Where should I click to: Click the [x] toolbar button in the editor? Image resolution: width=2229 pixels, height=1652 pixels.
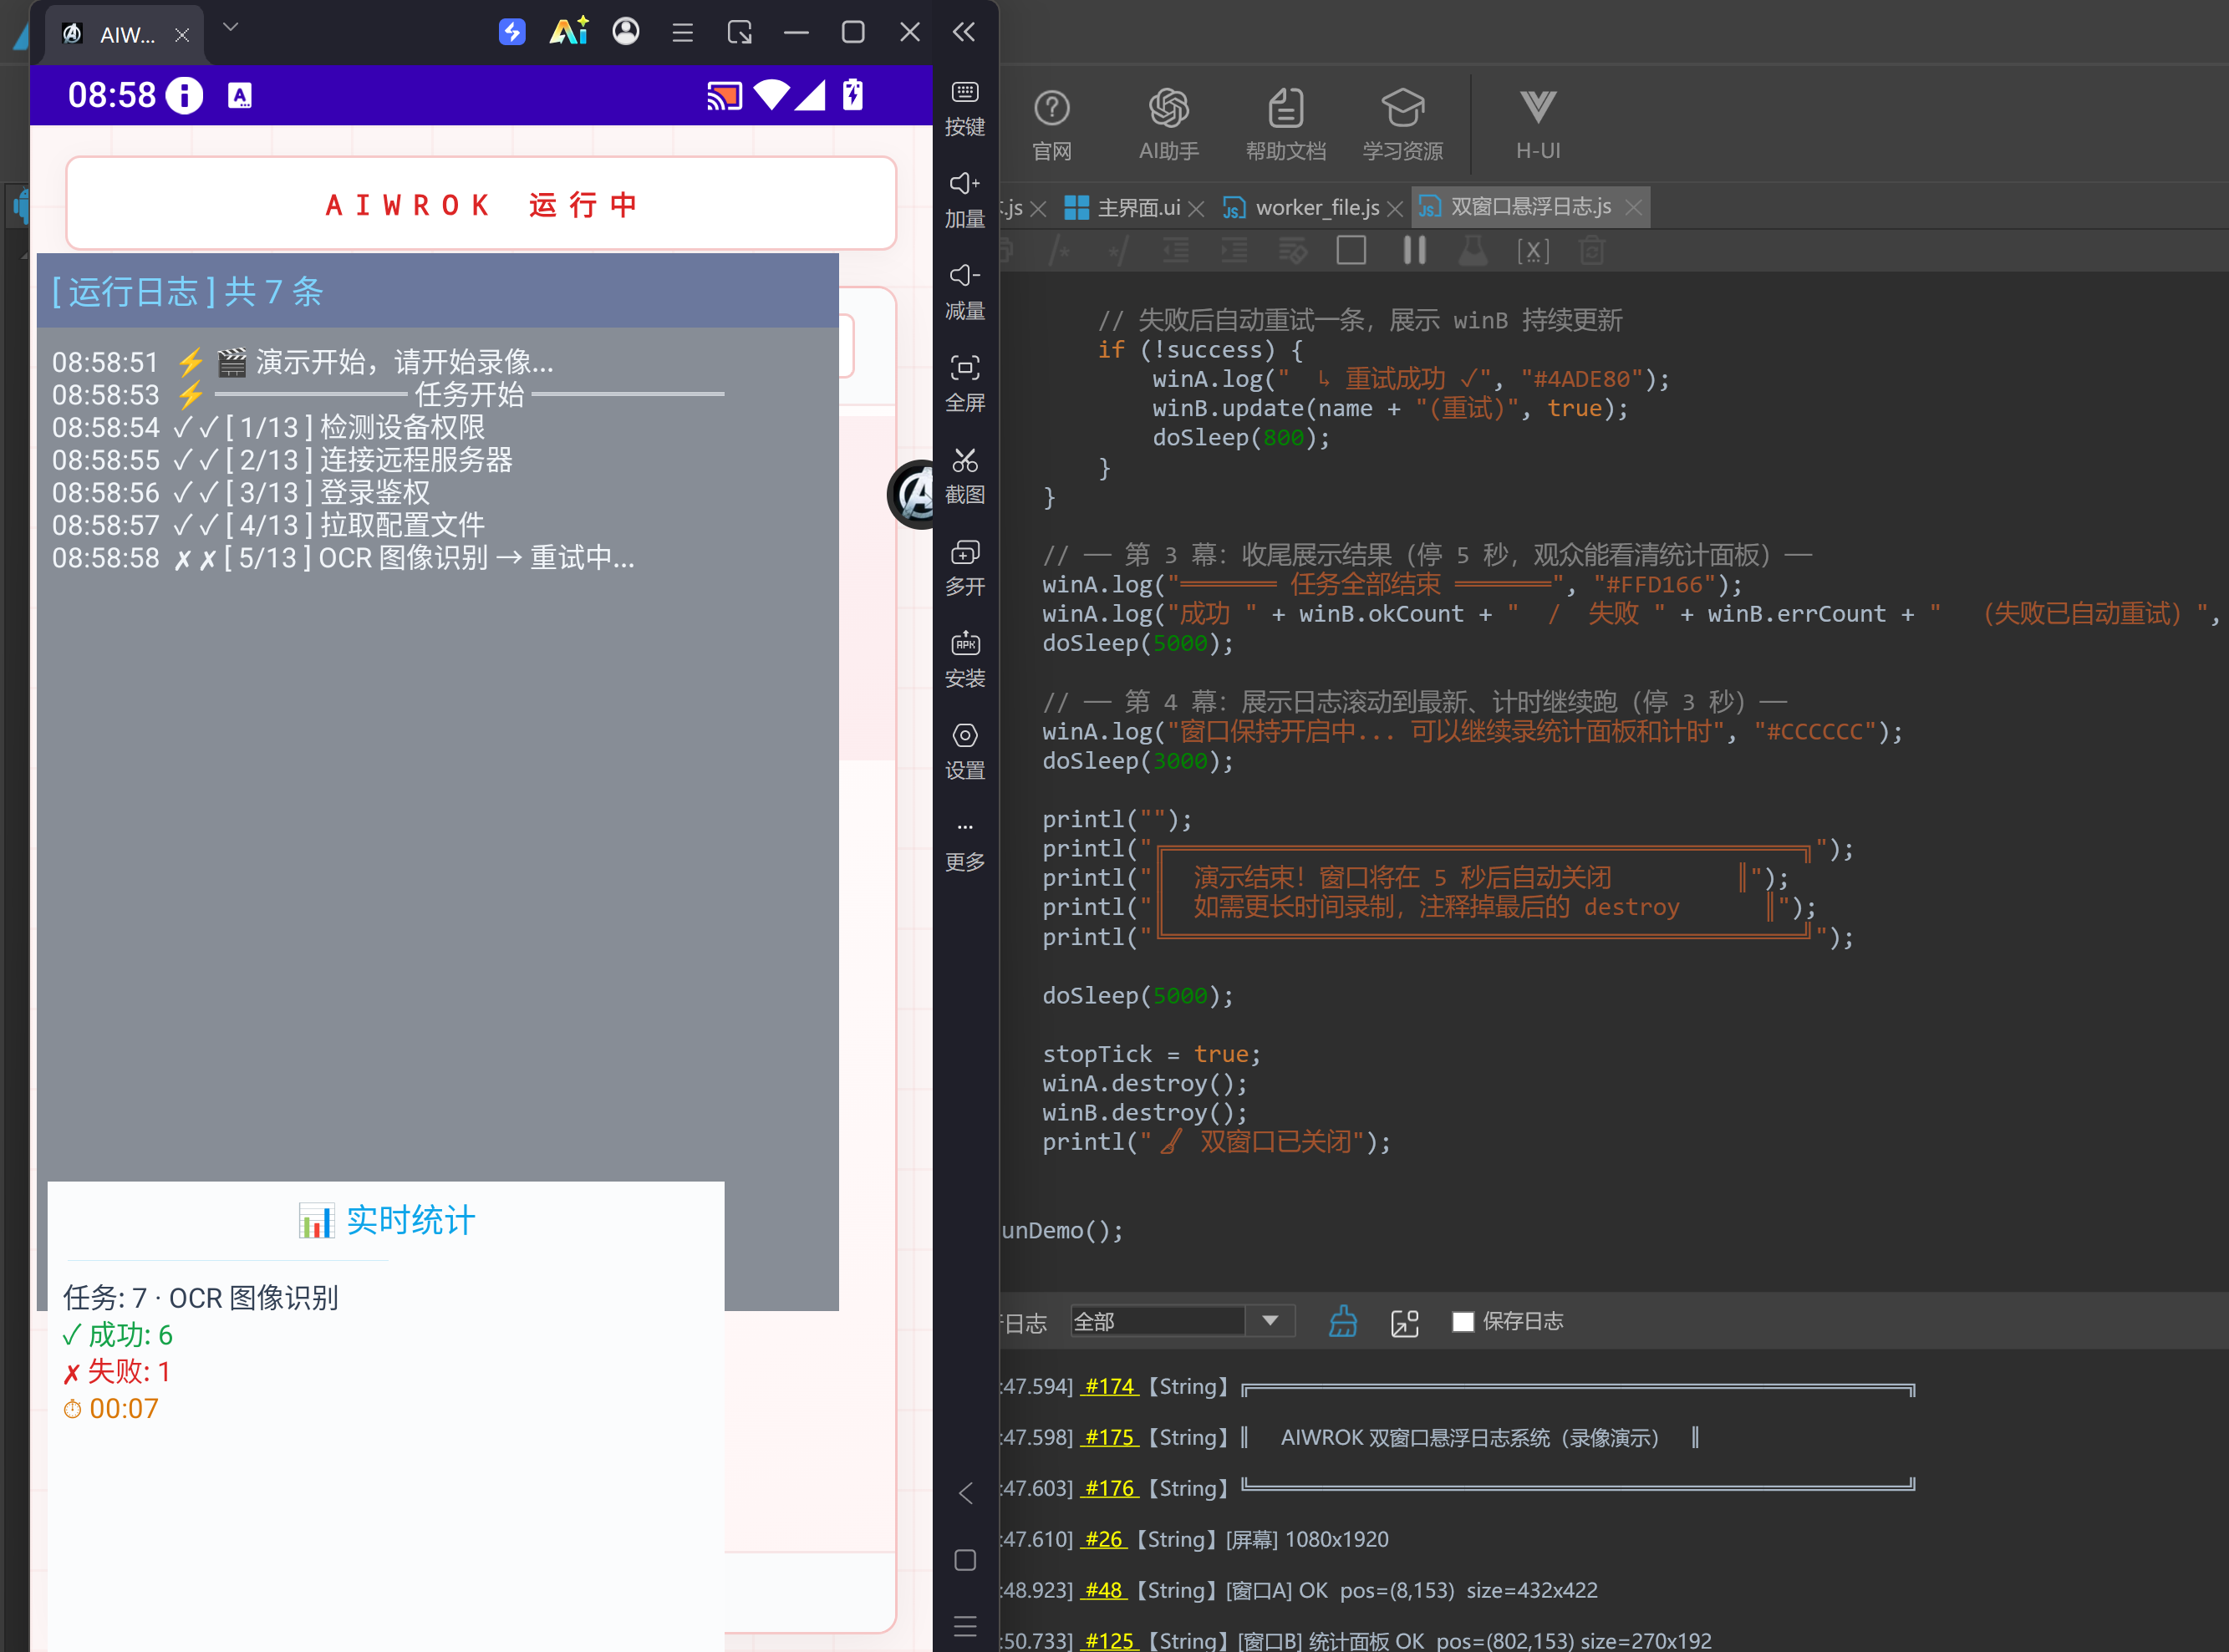point(1532,250)
